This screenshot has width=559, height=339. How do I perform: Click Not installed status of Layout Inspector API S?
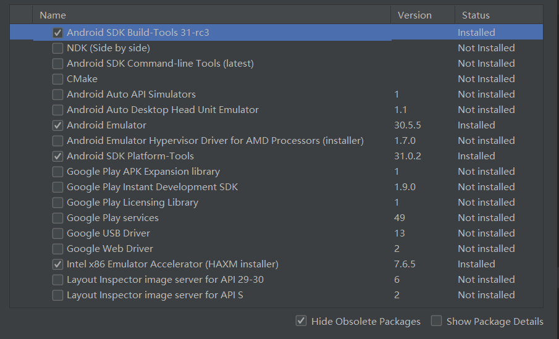(486, 295)
